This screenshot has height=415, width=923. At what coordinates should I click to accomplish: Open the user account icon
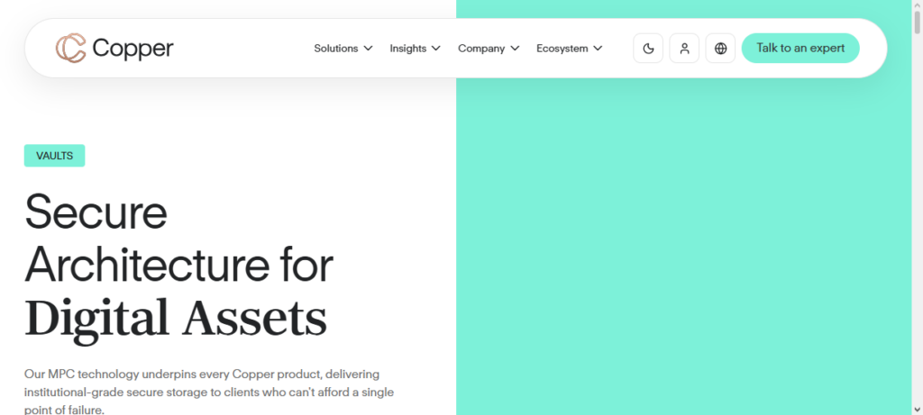click(684, 49)
